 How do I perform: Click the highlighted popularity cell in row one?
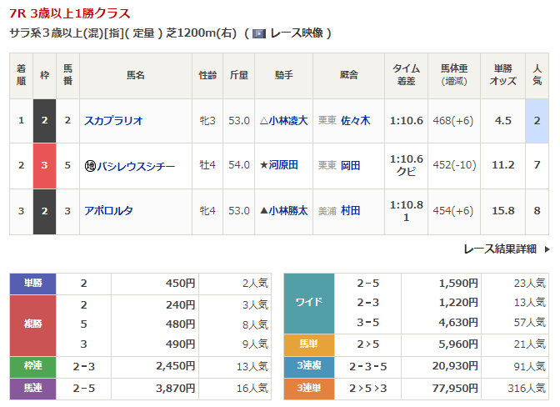537,120
